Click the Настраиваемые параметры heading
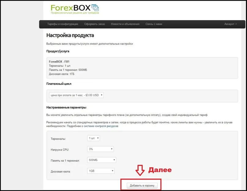The width and height of the screenshot is (247, 191). tap(66, 108)
